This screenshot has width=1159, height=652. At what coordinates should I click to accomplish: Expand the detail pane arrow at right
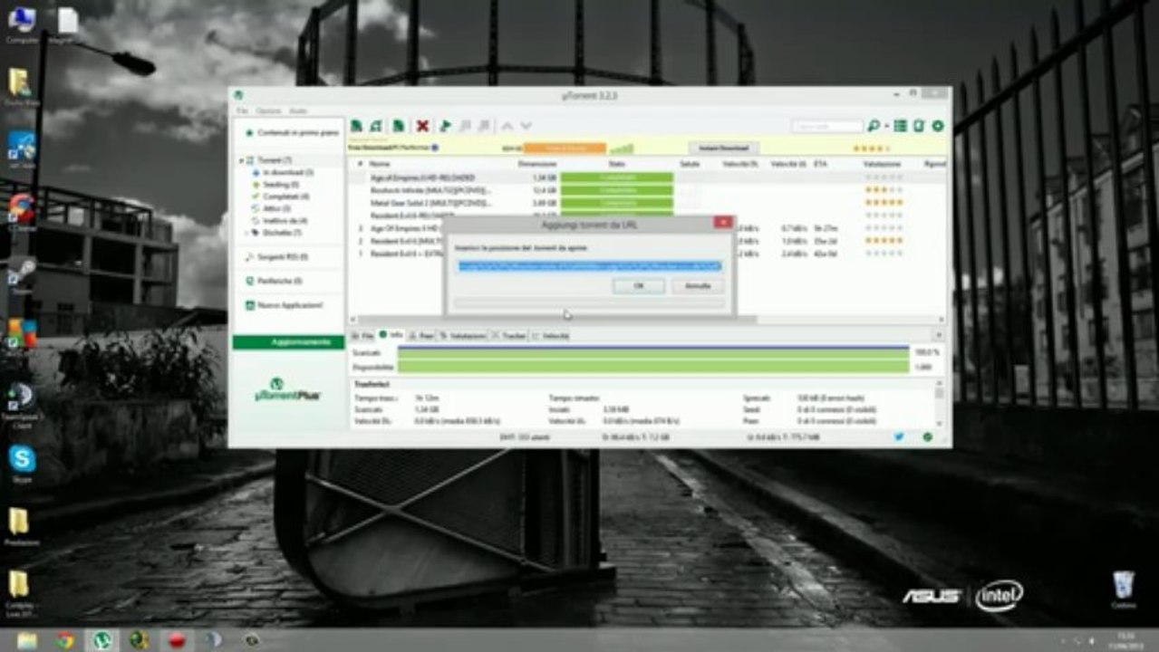coord(939,335)
